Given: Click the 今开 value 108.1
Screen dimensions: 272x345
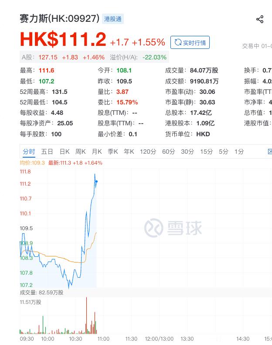Looking at the screenshot, I should pos(124,70).
